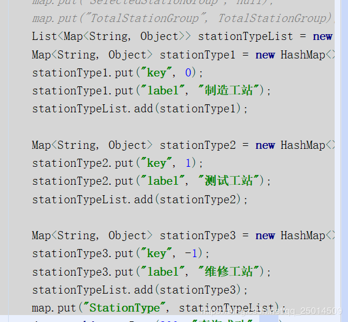348x322 pixels.
Task: Click HashMap on the stationType3 declaration line
Action: (302, 235)
